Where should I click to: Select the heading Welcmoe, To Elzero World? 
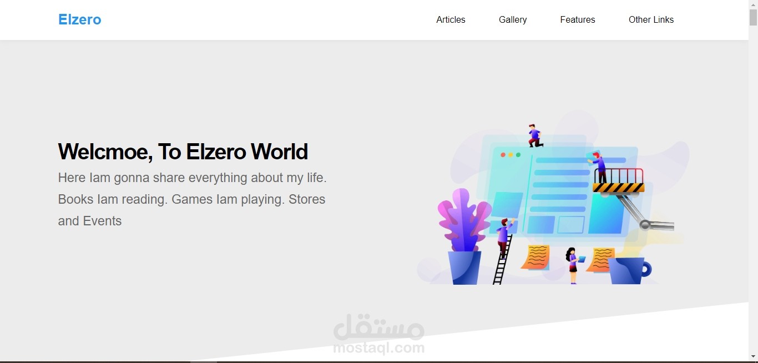[x=183, y=151]
